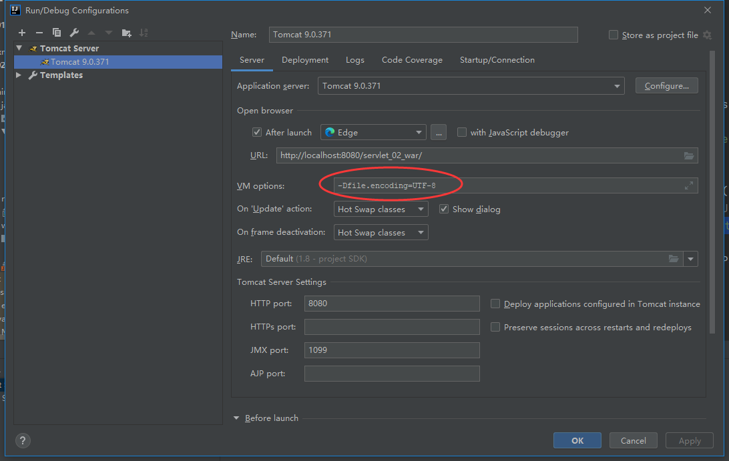Viewport: 729px width, 461px height.
Task: Switch to the Code Coverage tab
Action: click(x=412, y=60)
